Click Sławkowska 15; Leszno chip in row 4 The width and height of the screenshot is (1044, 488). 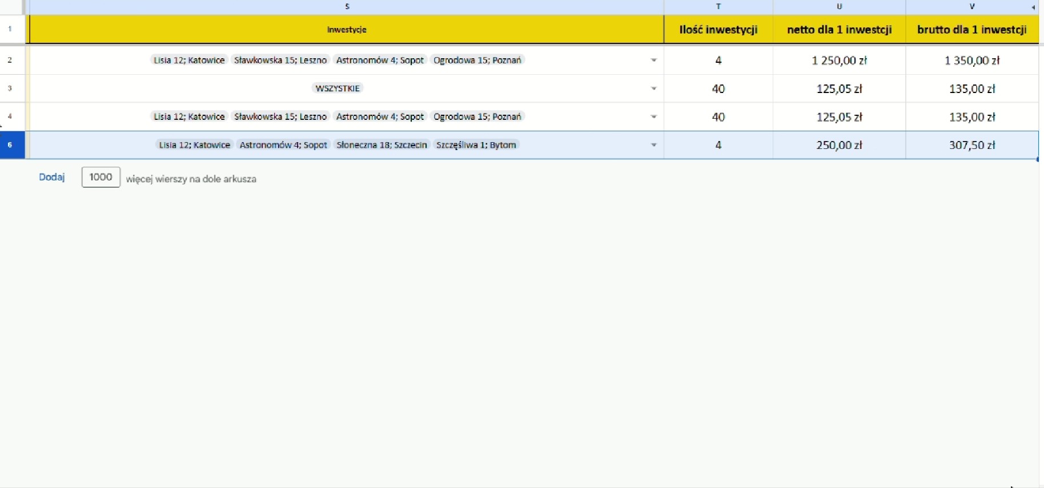(280, 116)
